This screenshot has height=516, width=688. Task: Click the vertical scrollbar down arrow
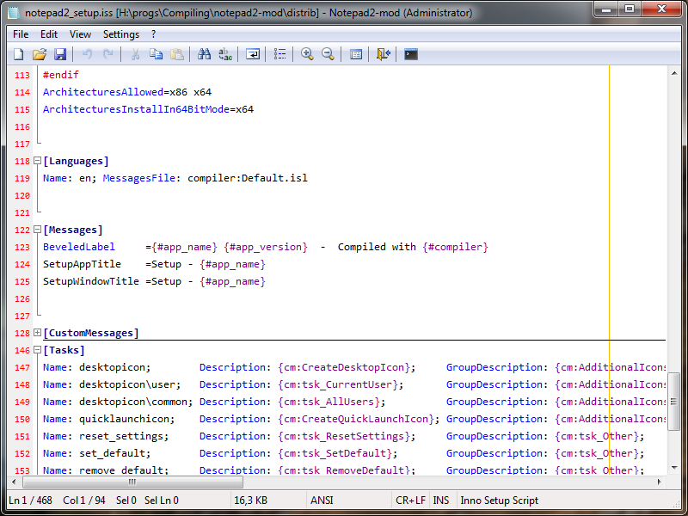(674, 468)
